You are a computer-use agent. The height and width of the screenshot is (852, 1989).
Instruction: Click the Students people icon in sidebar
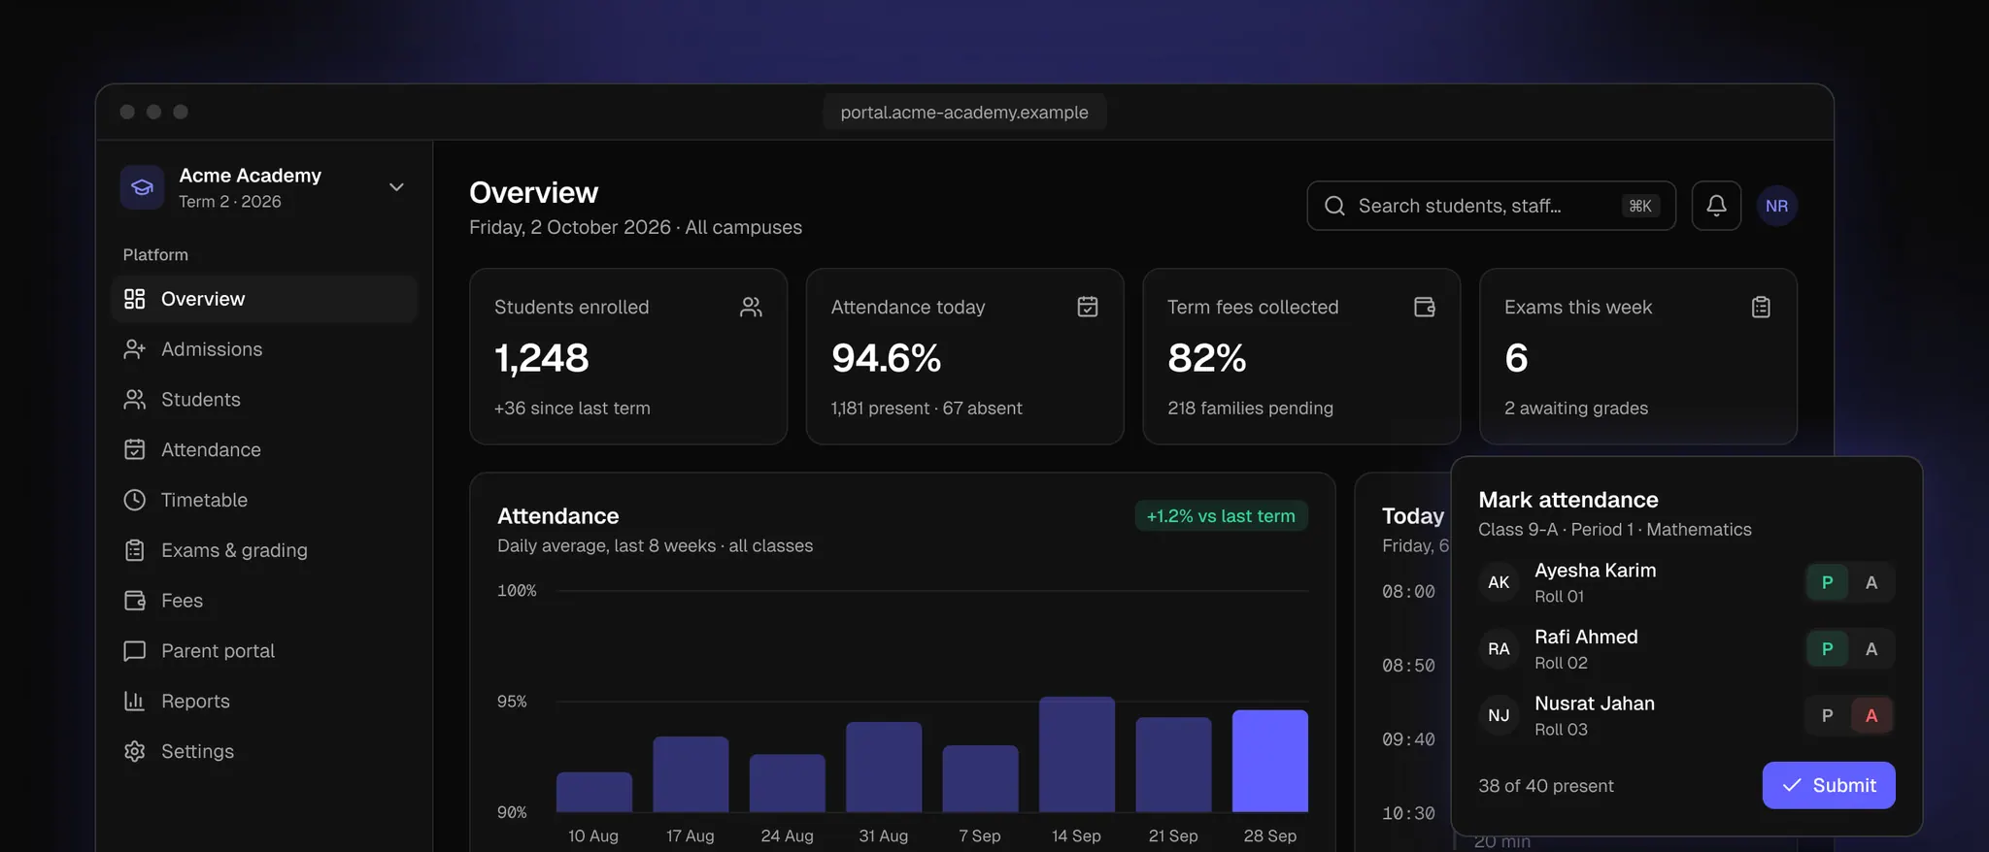click(135, 400)
